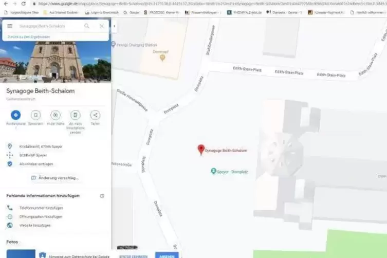This screenshot has width=387, height=258.
Task: Click the address pin icon
Action: click(x=10, y=146)
